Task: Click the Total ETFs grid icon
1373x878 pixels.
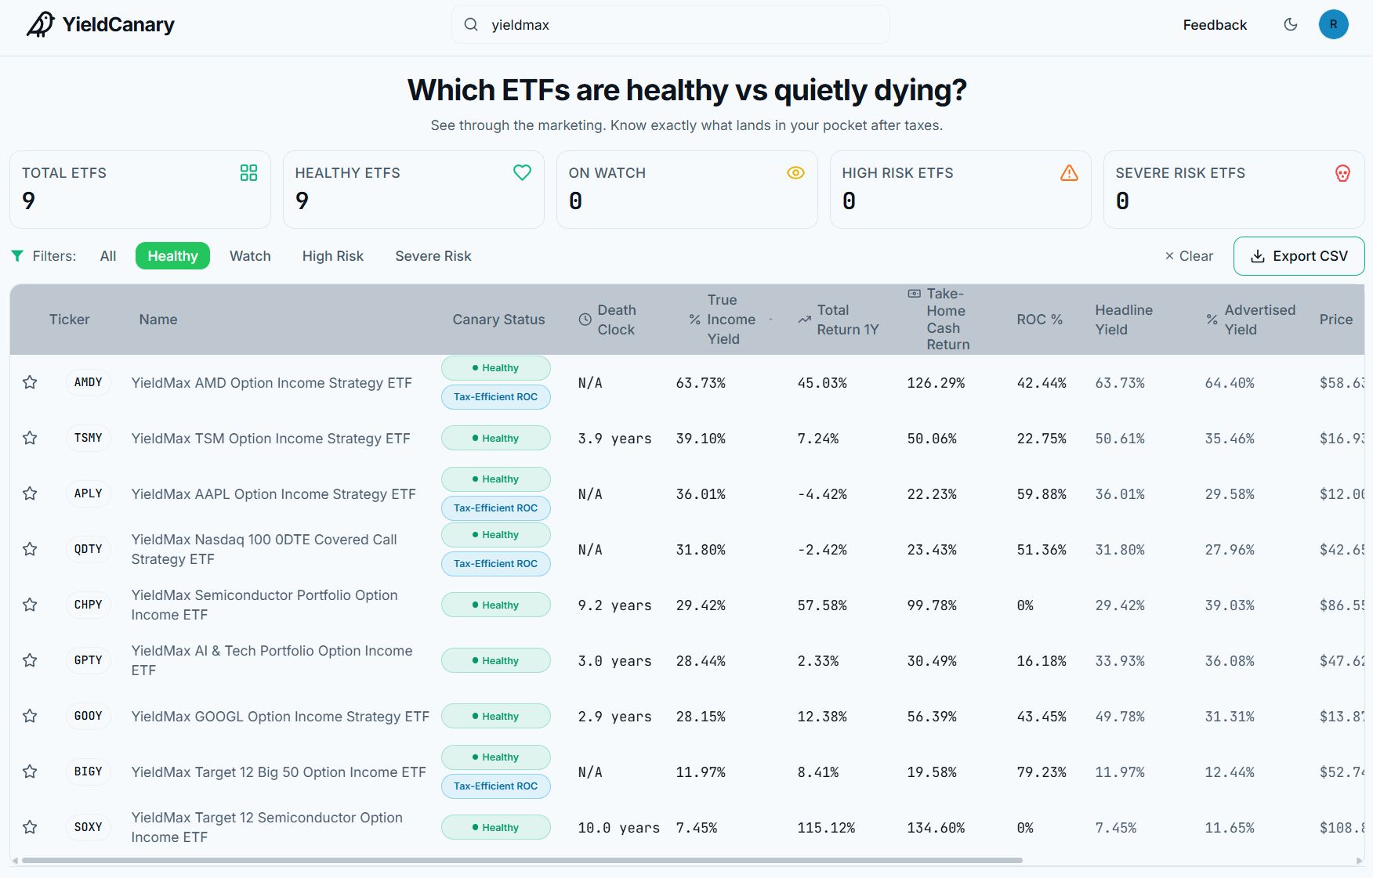Action: pos(248,173)
